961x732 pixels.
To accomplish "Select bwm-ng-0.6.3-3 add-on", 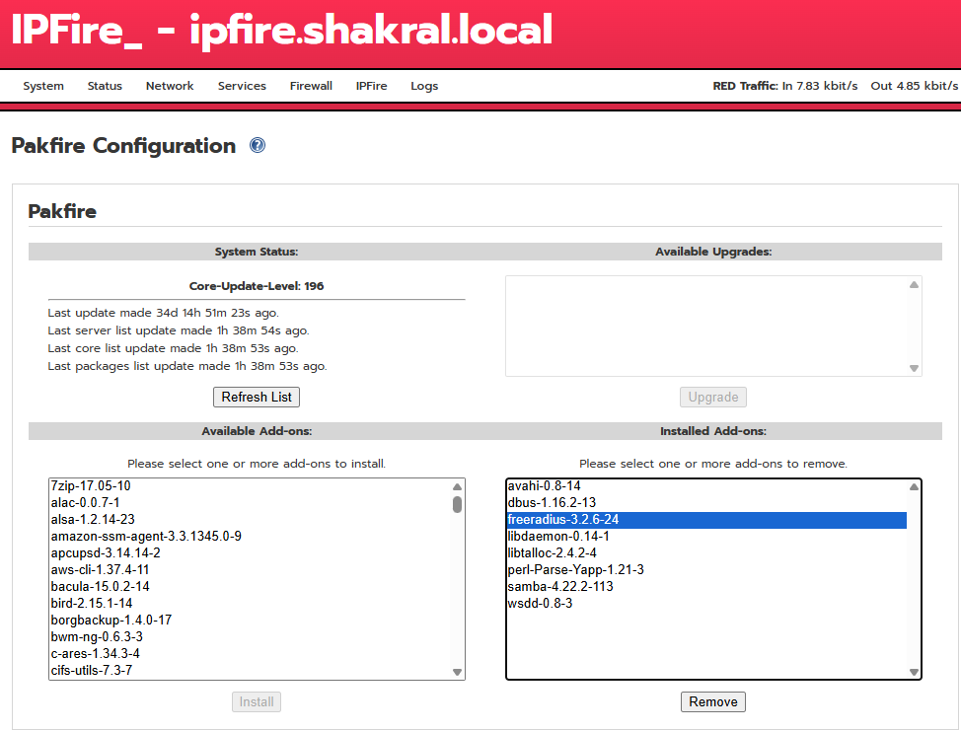I will (x=250, y=637).
